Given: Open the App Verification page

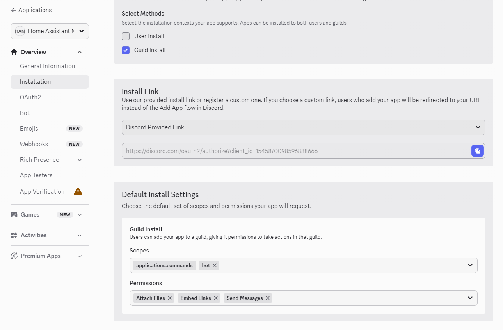Looking at the screenshot, I should pos(42,192).
